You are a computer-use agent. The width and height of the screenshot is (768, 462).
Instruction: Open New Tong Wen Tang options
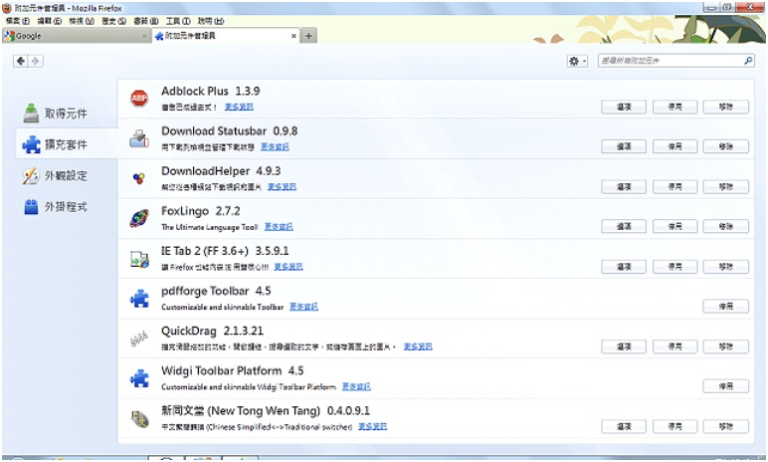624,426
